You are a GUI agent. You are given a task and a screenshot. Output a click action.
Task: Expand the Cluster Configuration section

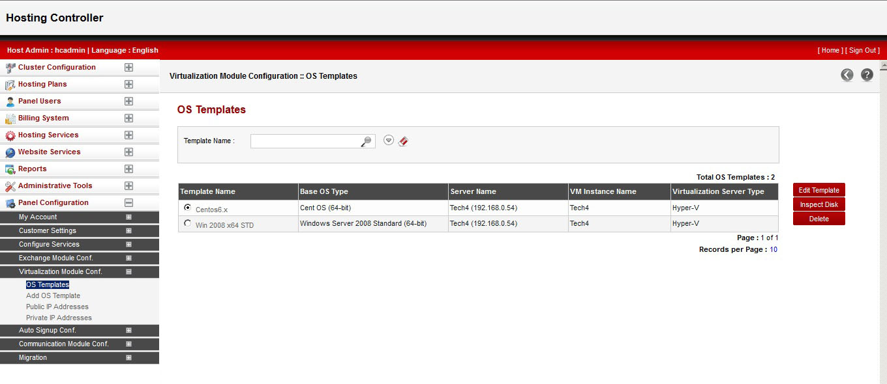[128, 67]
